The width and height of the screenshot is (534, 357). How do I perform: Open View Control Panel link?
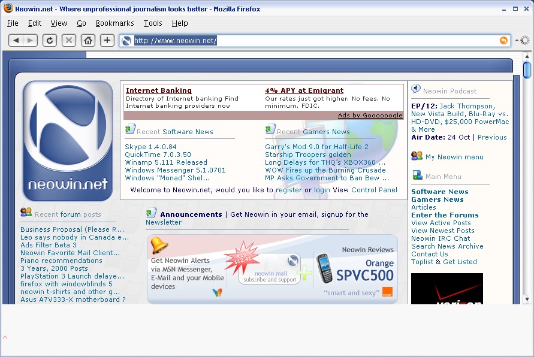[365, 190]
